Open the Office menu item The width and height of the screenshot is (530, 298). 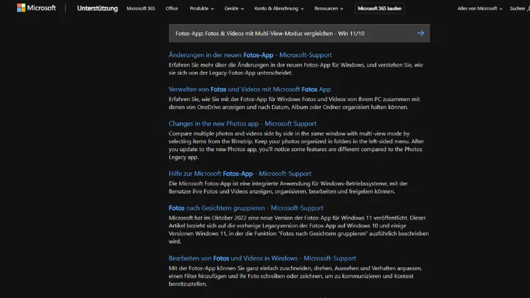(x=172, y=8)
